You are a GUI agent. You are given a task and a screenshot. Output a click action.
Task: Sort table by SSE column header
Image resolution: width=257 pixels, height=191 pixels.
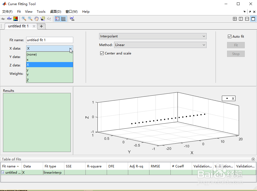(75, 166)
